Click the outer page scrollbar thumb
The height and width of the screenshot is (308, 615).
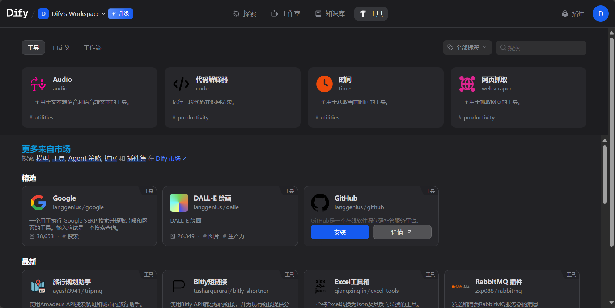[611, 142]
